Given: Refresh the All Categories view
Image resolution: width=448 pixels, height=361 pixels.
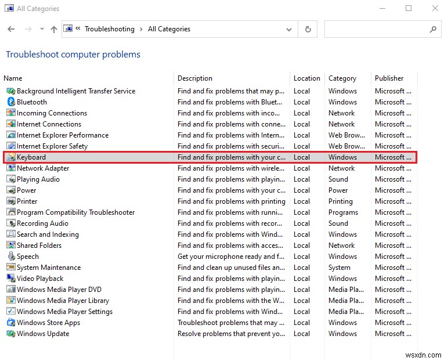Looking at the screenshot, I should (308, 29).
